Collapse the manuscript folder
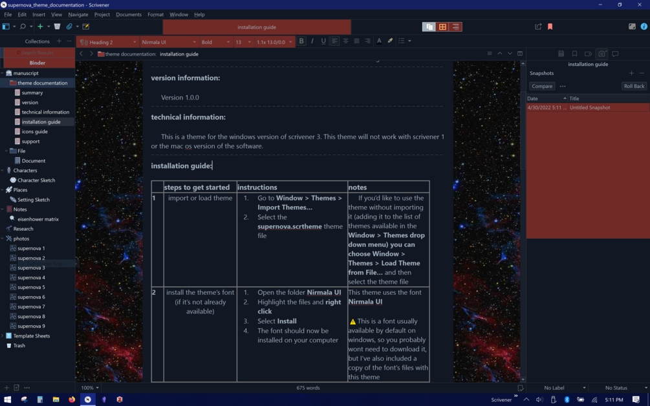 [3, 73]
